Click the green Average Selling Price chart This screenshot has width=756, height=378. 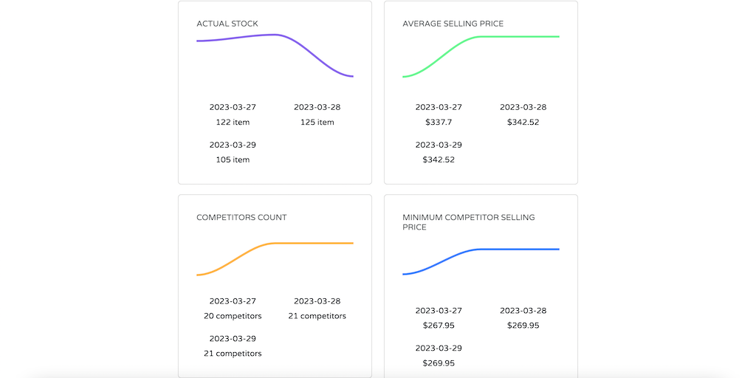click(481, 56)
